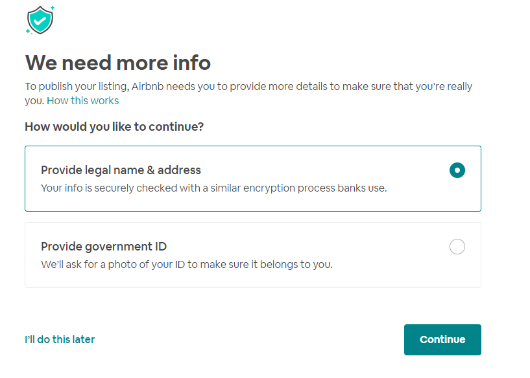Click the sparkle plus above the shield
The height and width of the screenshot is (378, 530).
[53, 7]
